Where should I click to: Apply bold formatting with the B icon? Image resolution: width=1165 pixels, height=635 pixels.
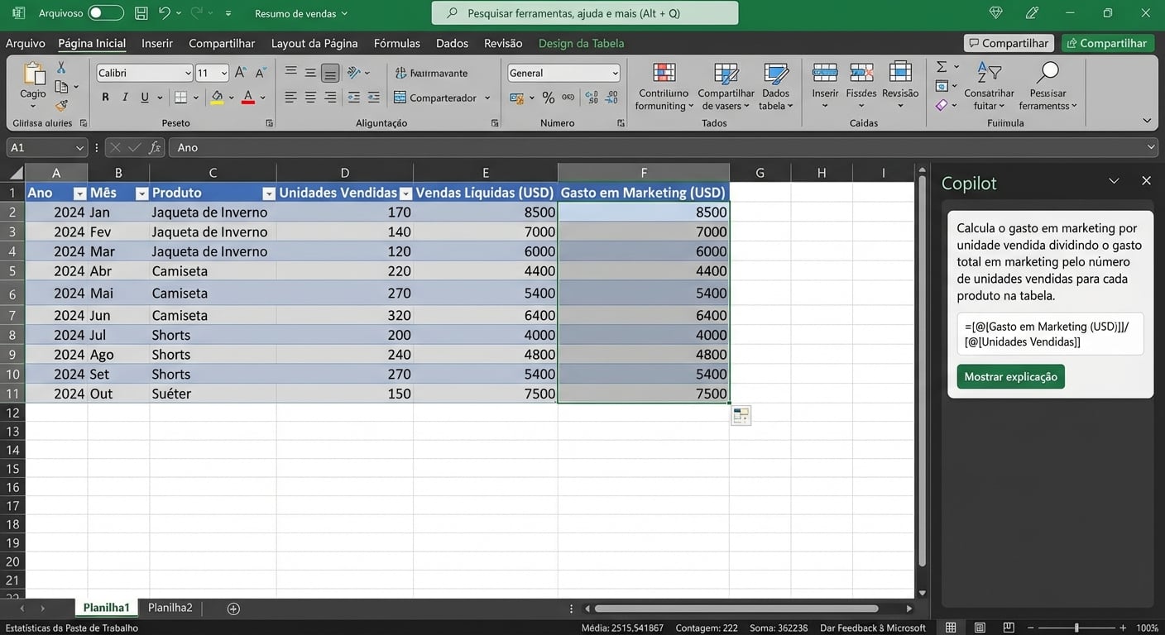[105, 96]
